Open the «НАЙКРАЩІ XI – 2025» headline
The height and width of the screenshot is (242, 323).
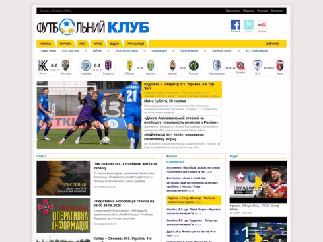pyautogui.click(x=174, y=137)
